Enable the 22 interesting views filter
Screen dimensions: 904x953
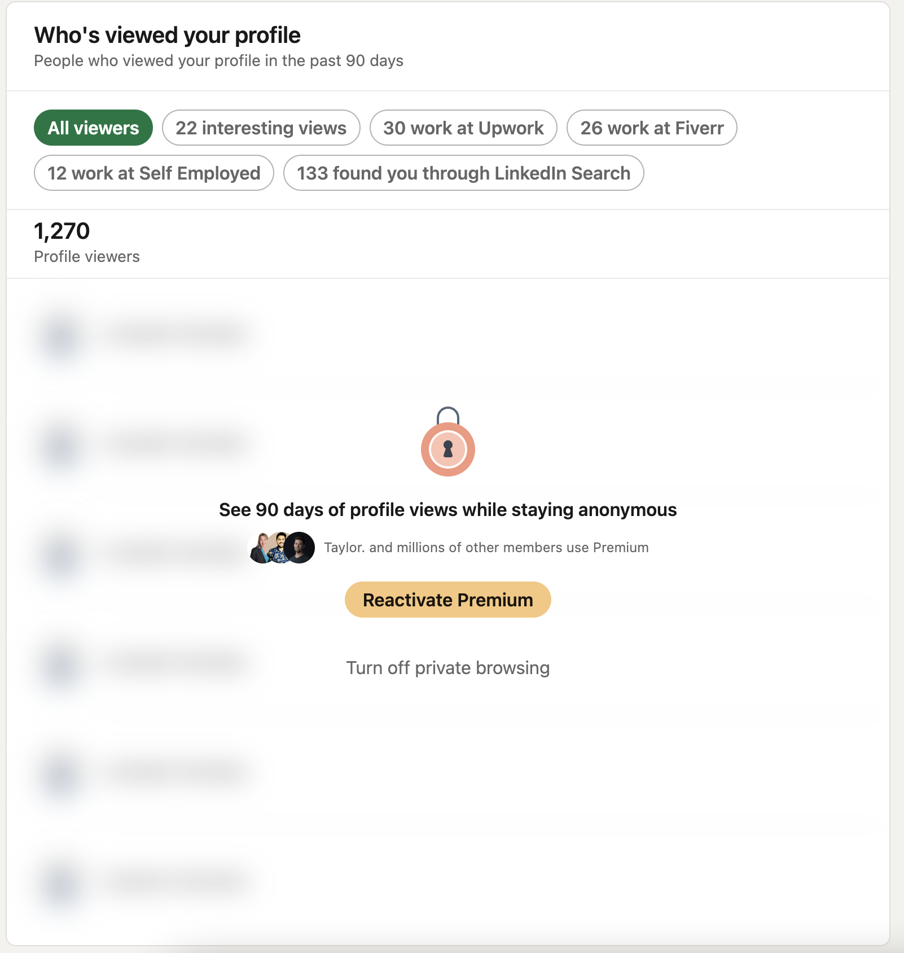point(261,128)
